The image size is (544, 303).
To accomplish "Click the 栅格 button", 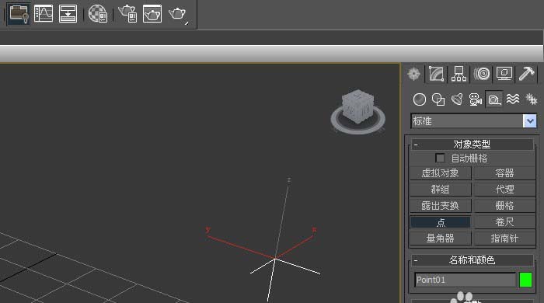I will [504, 206].
